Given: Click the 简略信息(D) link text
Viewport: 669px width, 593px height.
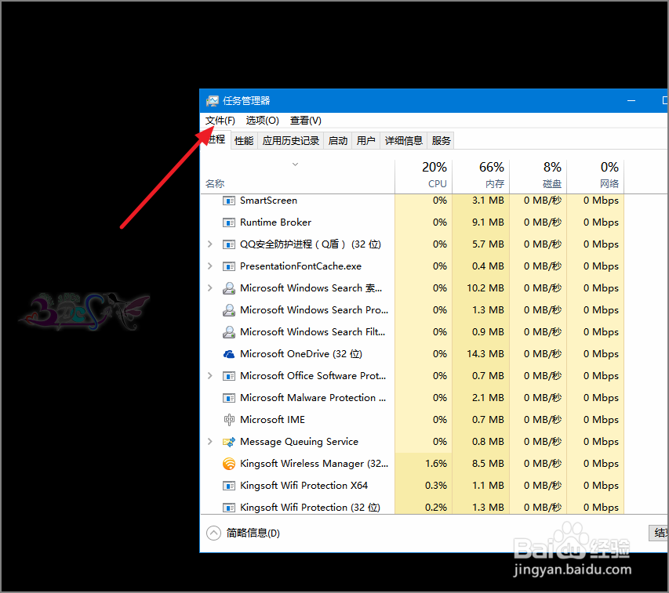Looking at the screenshot, I should click(253, 533).
